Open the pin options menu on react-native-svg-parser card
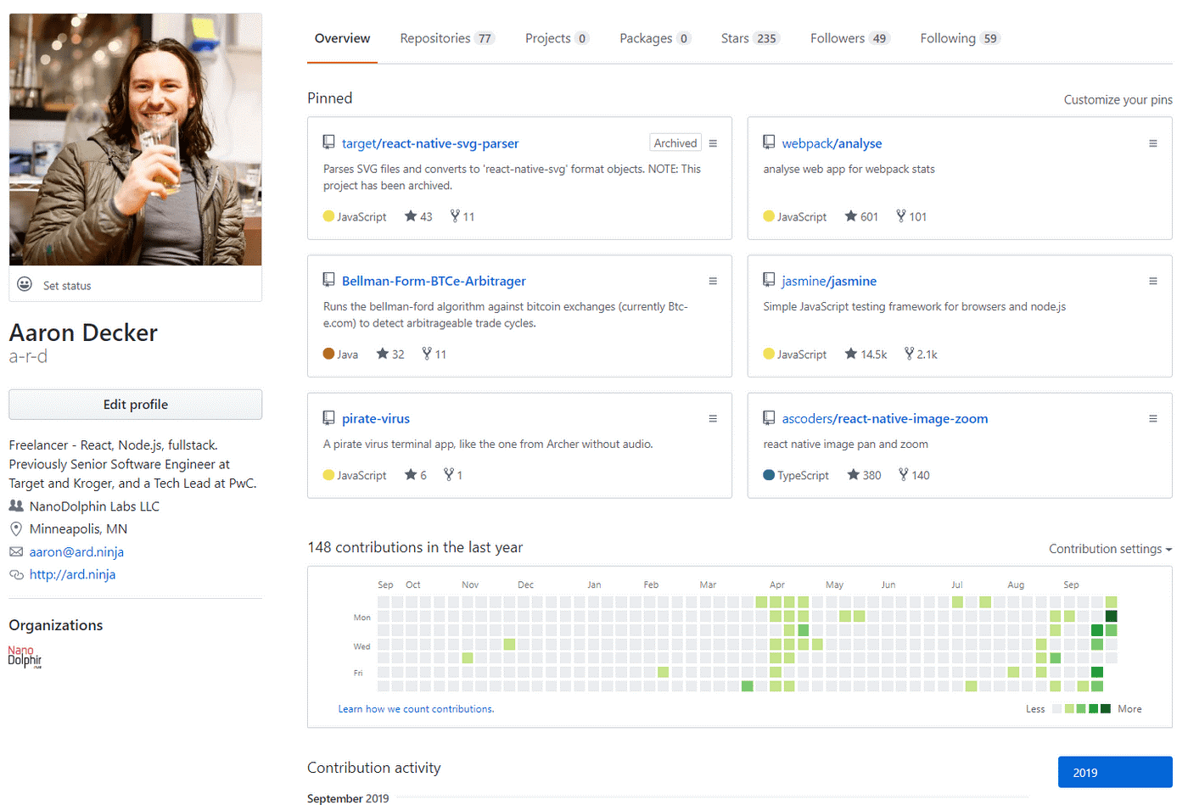The width and height of the screenshot is (1188, 805). [713, 143]
